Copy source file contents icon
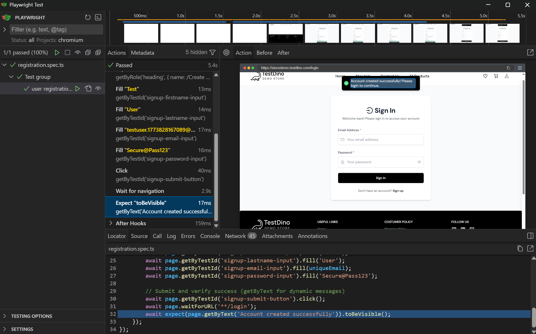Image resolution: width=536 pixels, height=334 pixels. pos(520,248)
